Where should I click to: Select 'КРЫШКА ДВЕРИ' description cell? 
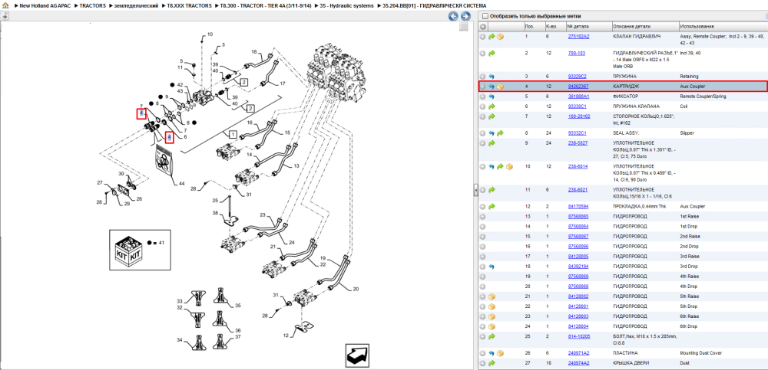[632, 362]
